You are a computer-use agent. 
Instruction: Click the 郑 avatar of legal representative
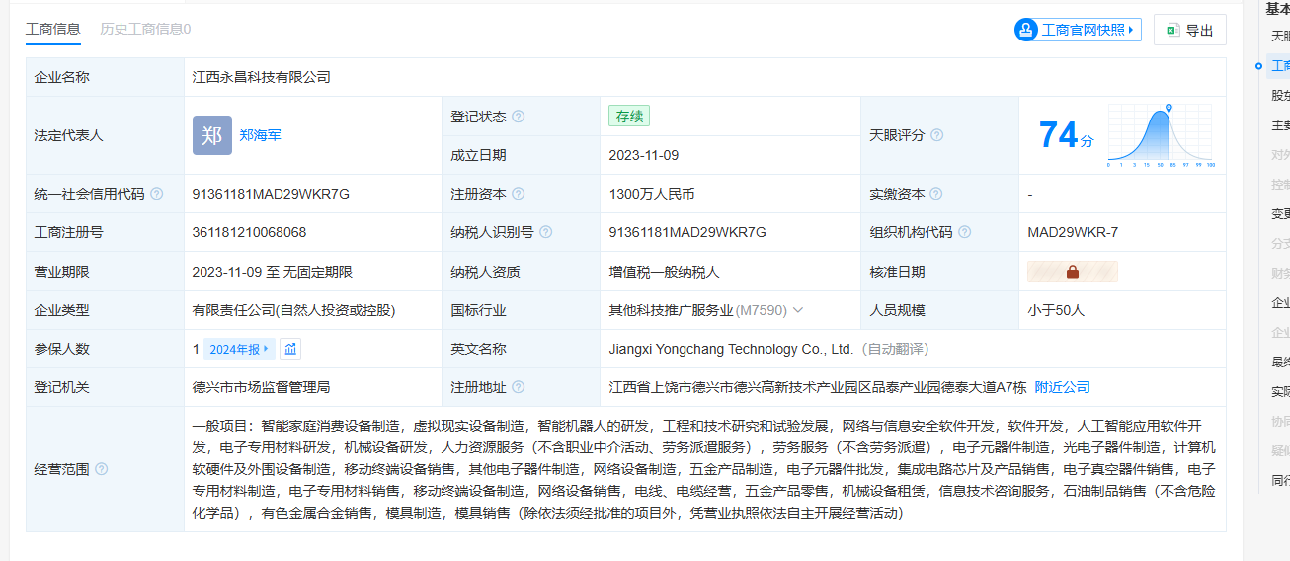coord(211,135)
